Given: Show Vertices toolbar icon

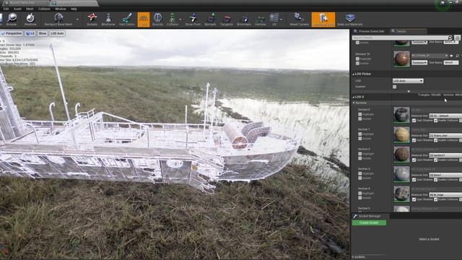Looking at the screenshot, I should point(260,19).
